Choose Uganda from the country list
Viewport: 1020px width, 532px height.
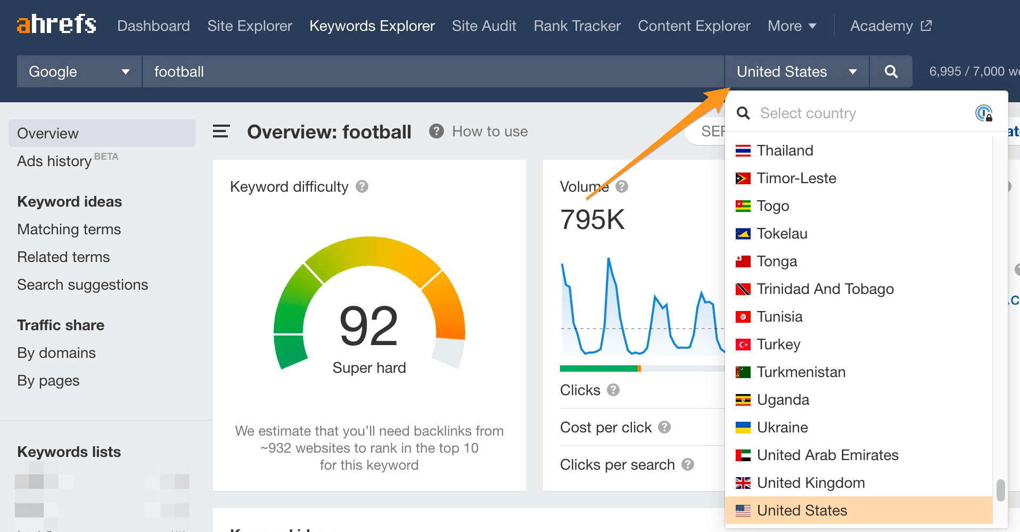859,400
